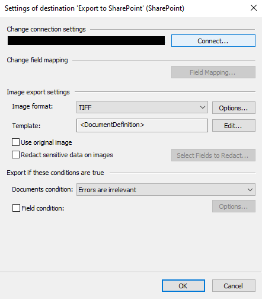Click the Template input field
262x299 pixels.
coord(142,125)
